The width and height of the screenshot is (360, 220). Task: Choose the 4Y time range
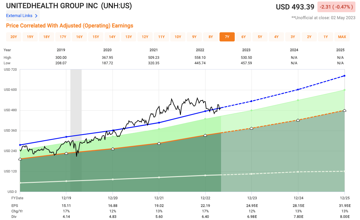(x=276, y=37)
